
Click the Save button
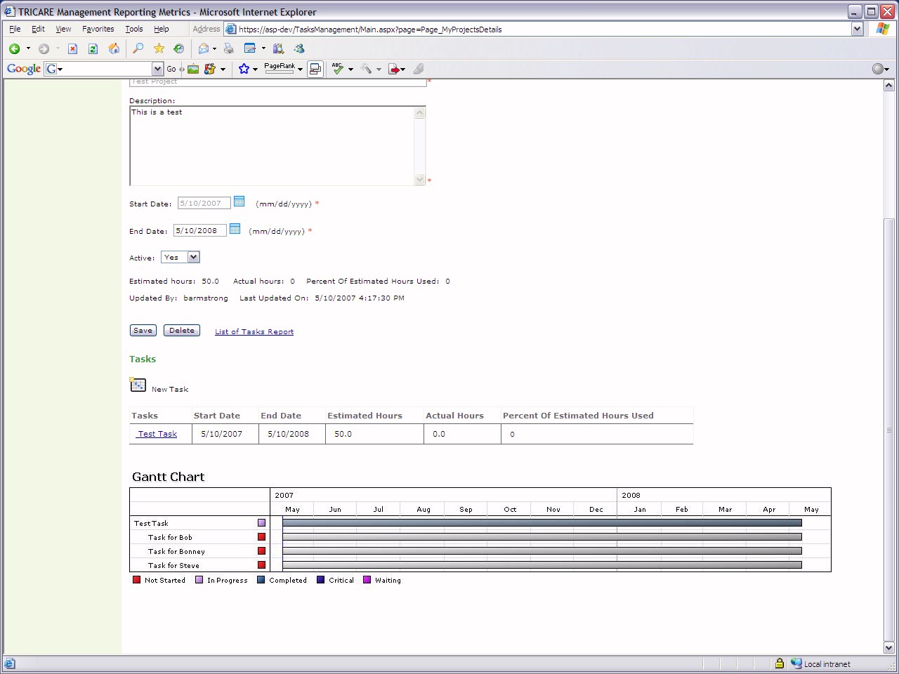coord(143,331)
